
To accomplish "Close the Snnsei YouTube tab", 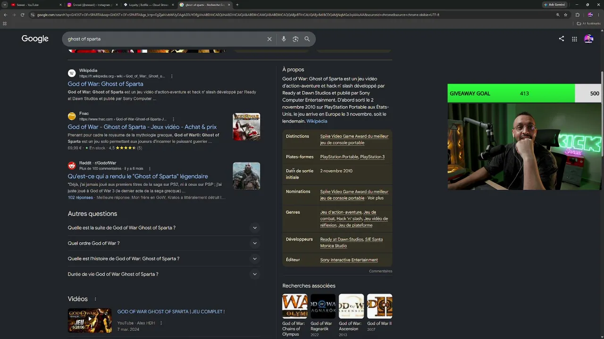I will (60, 5).
